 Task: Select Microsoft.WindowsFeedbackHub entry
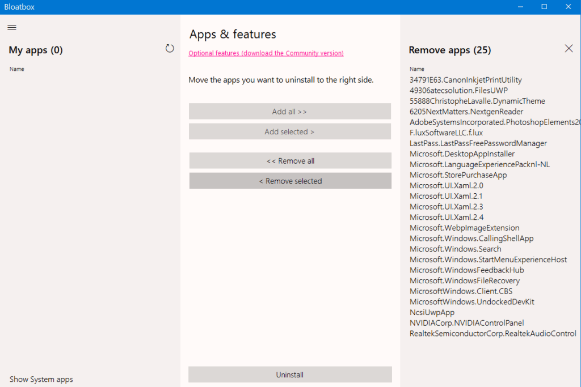click(466, 270)
